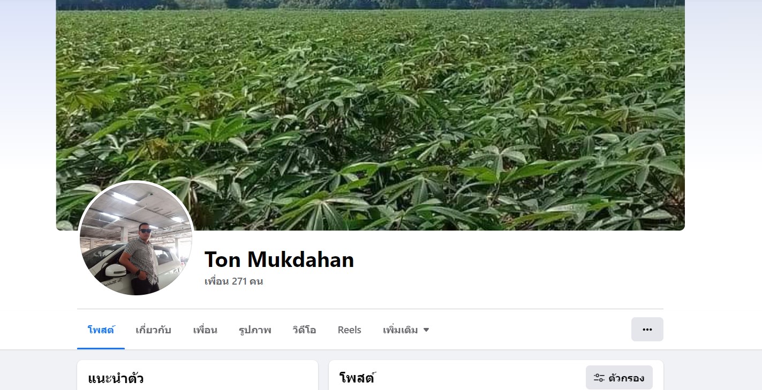Viewport: 762px width, 390px height.
Task: Show the Reels tab
Action: pyautogui.click(x=349, y=330)
